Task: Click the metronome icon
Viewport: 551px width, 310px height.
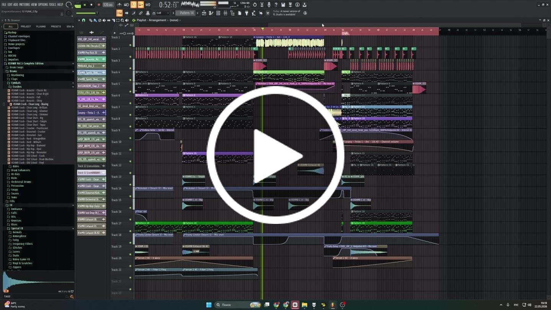Action: 119,5
